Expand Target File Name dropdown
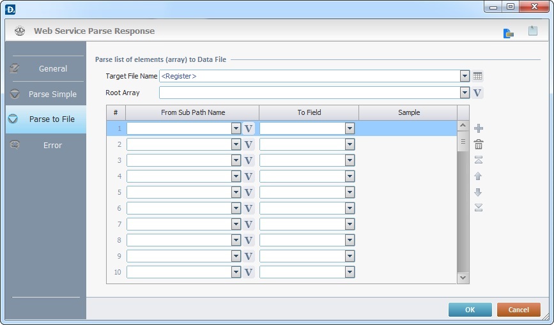Image resolution: width=554 pixels, height=325 pixels. point(465,76)
